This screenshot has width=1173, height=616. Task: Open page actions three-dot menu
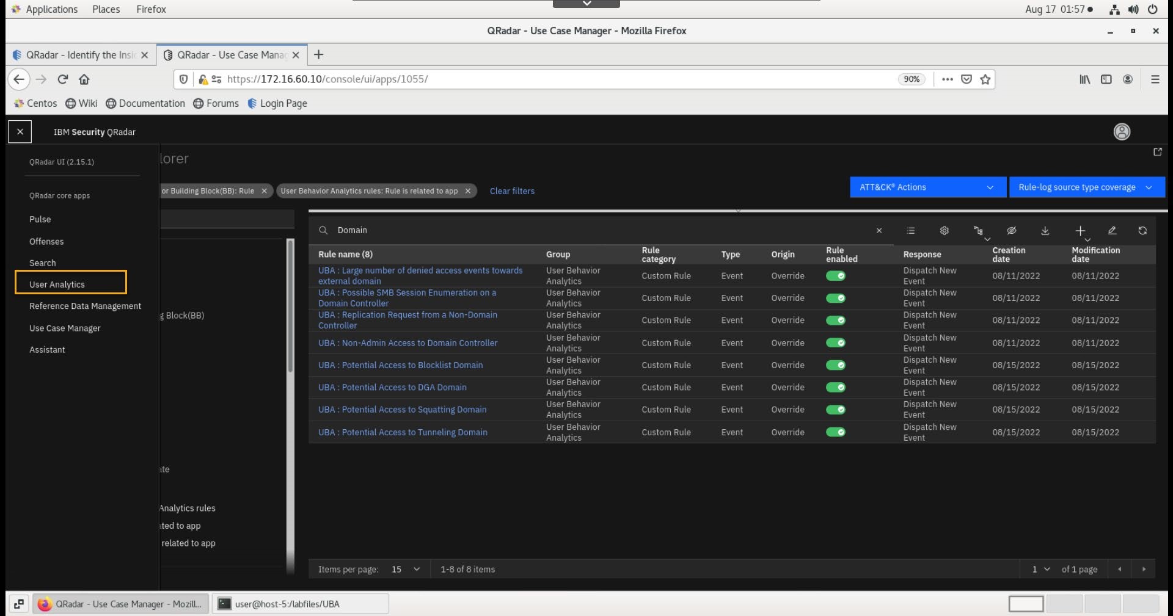[948, 79]
